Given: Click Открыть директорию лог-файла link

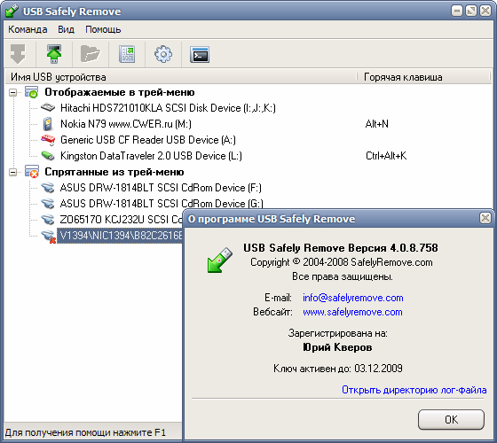Looking at the screenshot, I should [x=414, y=390].
